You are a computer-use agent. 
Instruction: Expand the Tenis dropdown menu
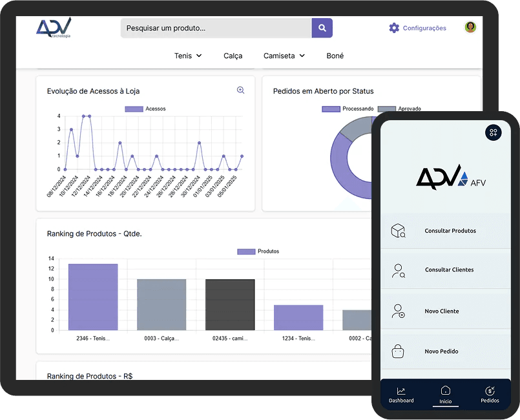click(x=188, y=56)
